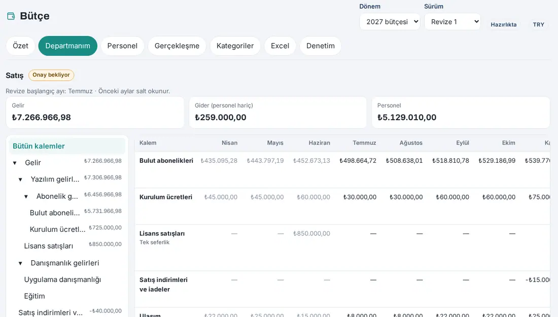This screenshot has width=558, height=317.
Task: Select Bütün kalemler in the sidebar
Action: 67,146
